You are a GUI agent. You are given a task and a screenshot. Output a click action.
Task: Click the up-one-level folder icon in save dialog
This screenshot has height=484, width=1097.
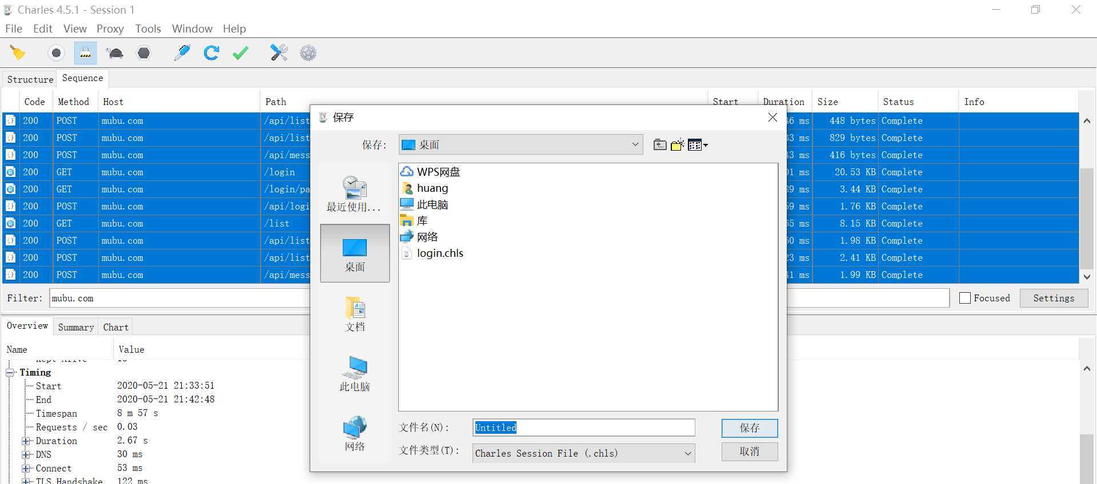click(x=660, y=145)
